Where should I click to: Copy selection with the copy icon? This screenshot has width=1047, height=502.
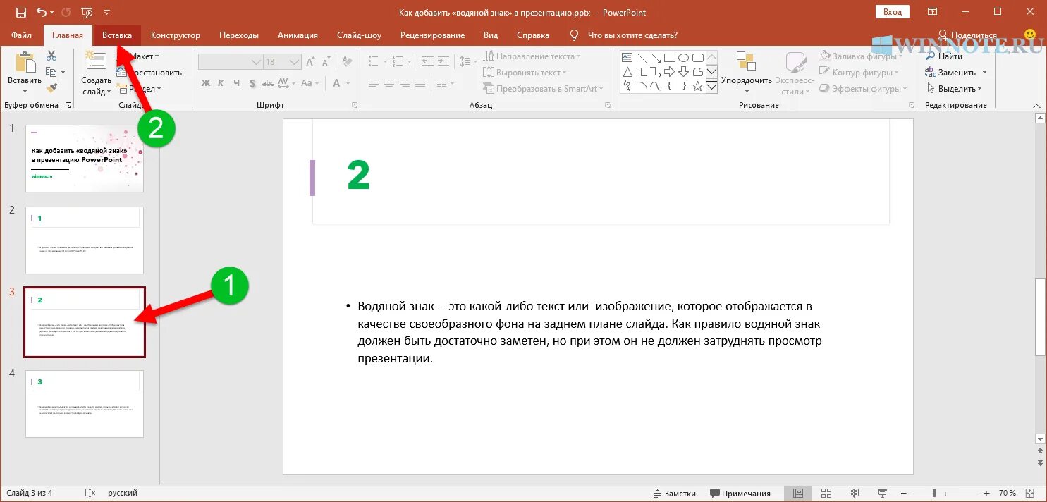(51, 72)
